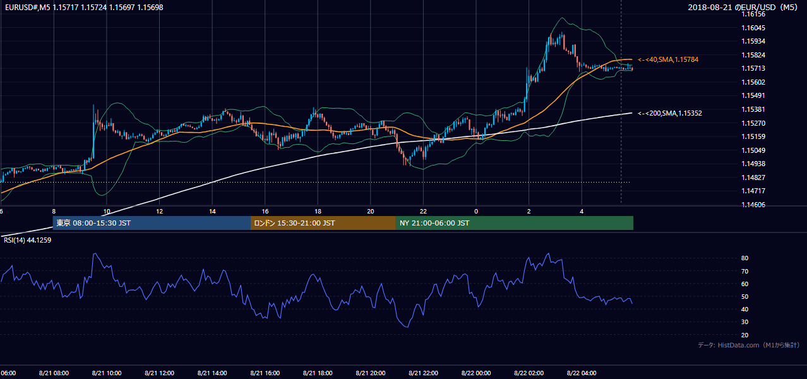Click price axis label 1.15824
The height and width of the screenshot is (379, 807).
(753, 55)
